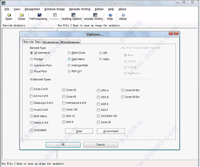
Task: Close the Options dialog with red X
Action: tap(173, 33)
